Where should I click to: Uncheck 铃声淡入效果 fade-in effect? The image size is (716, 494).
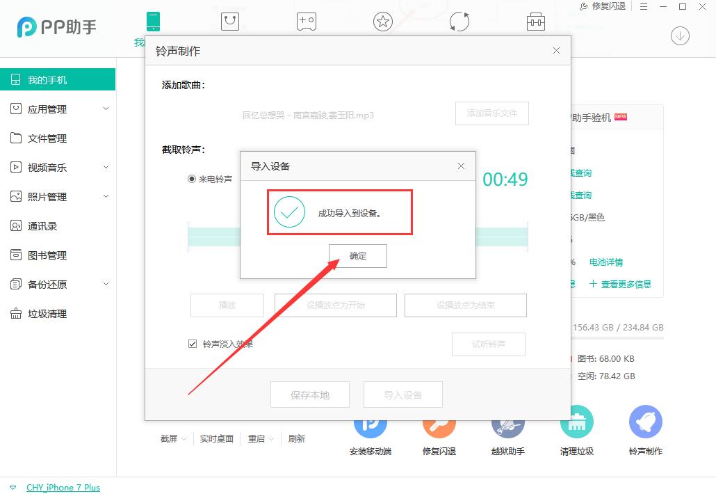click(x=192, y=343)
